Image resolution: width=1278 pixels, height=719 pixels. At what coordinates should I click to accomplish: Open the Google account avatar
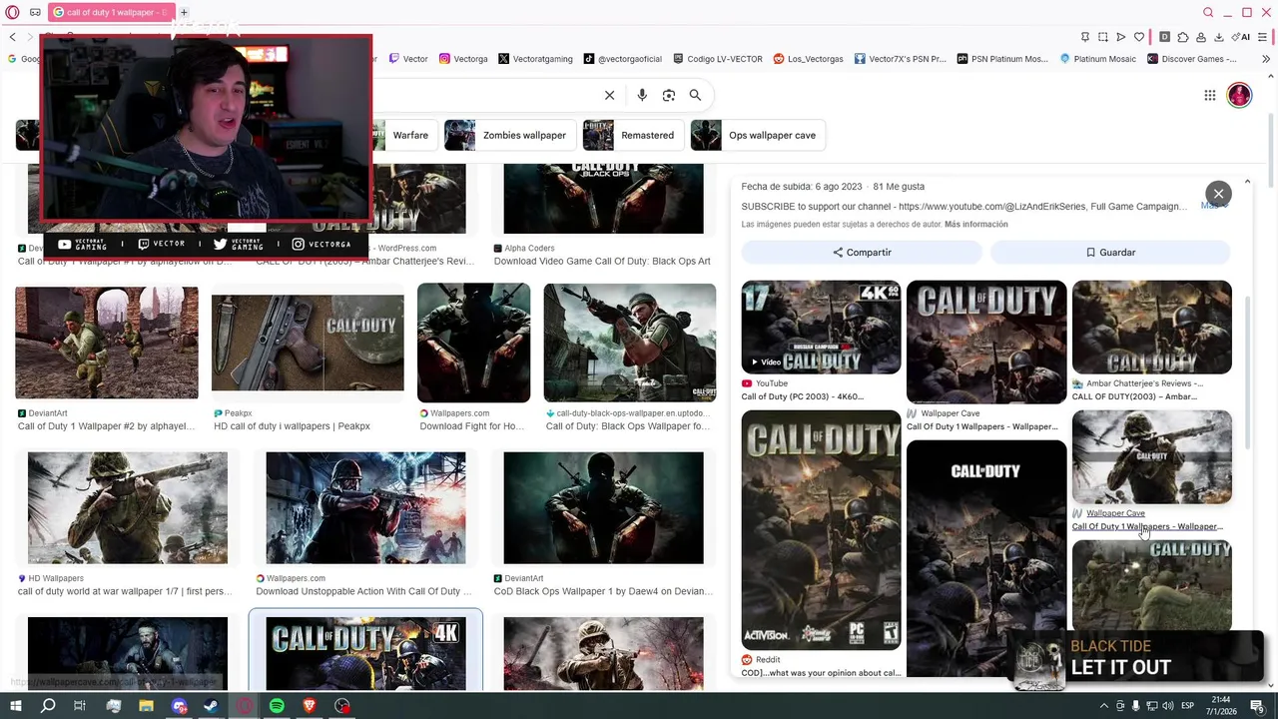coord(1239,95)
